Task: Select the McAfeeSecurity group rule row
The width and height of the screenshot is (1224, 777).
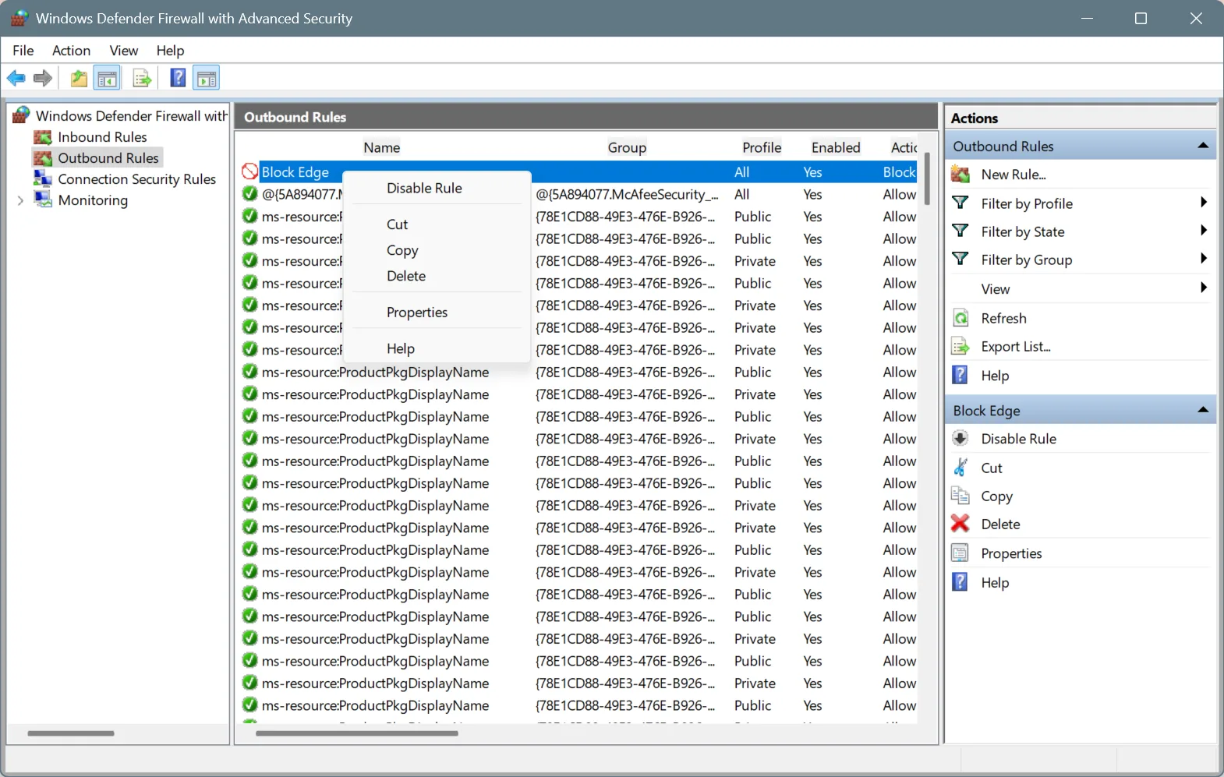Action: click(x=579, y=194)
